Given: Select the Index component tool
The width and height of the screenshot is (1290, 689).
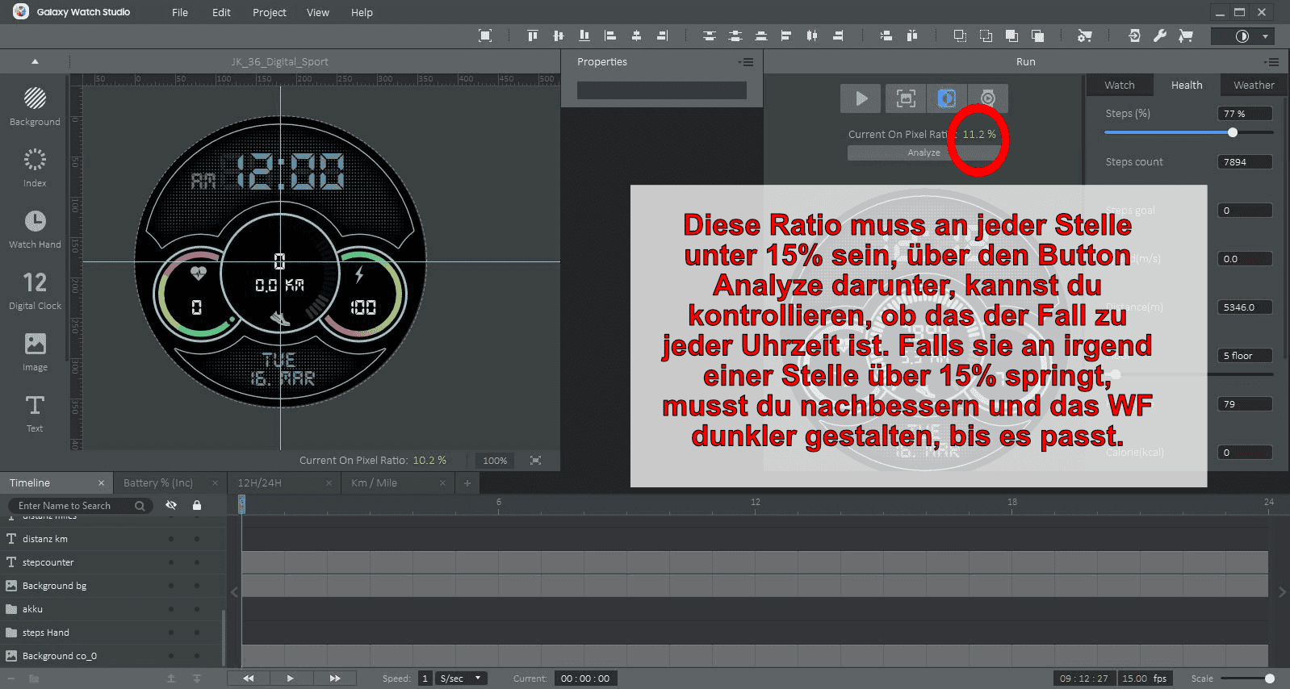Looking at the screenshot, I should click(x=35, y=168).
